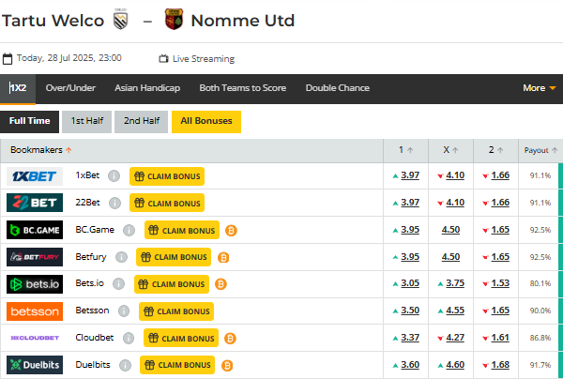Sort by Payout column header
Viewport: 563px width, 379px height.
[540, 150]
